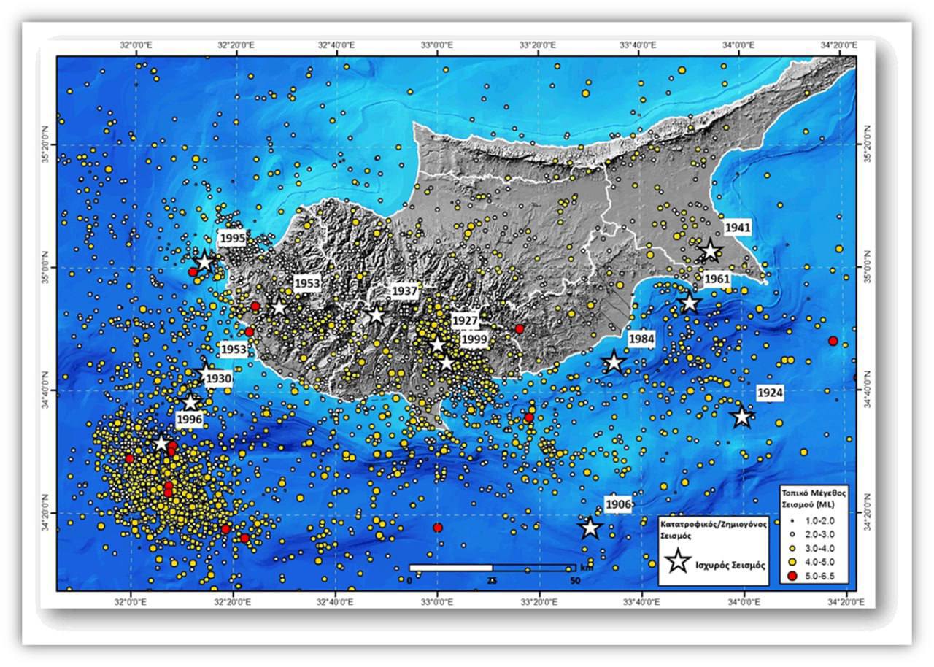The width and height of the screenshot is (934, 667).
Task: Click the 1924 earthquake star marker
Action: [x=742, y=417]
